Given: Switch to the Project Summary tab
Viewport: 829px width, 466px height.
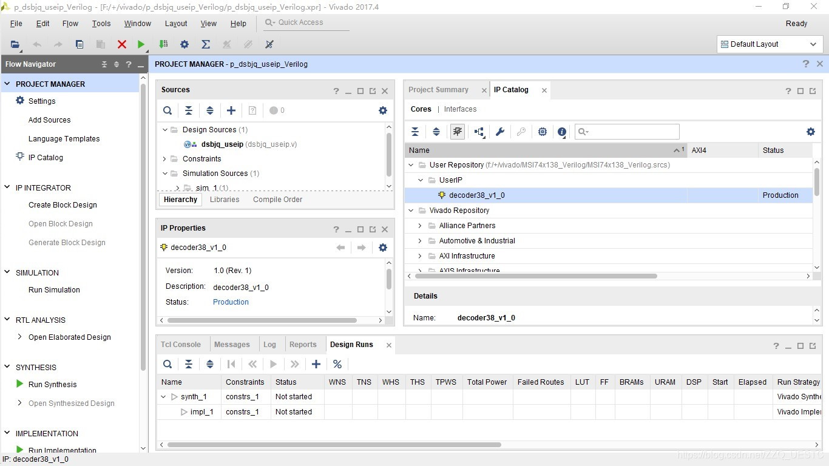Looking at the screenshot, I should [x=438, y=90].
